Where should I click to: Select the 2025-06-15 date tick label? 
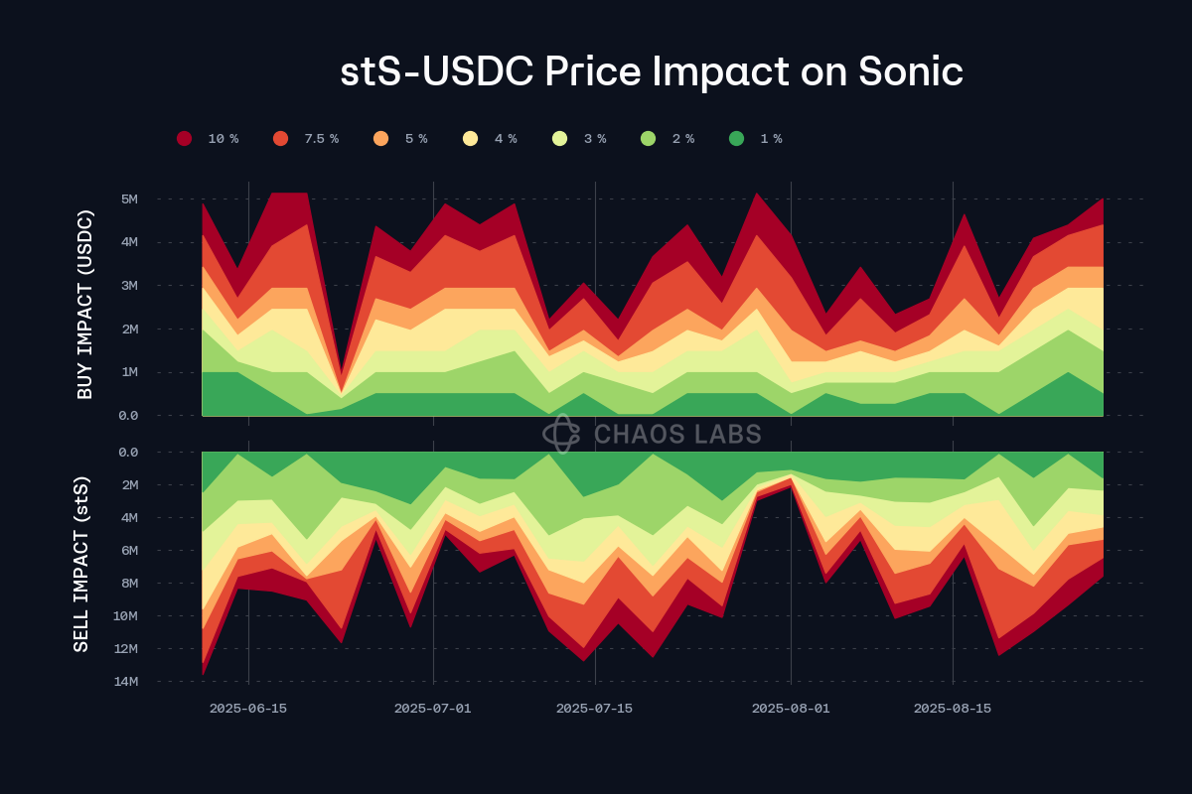click(x=248, y=709)
